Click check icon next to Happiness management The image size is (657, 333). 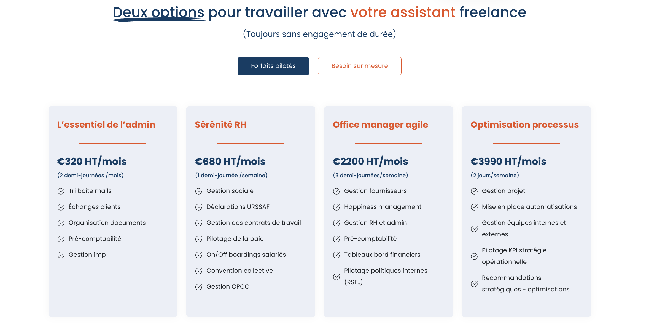point(336,207)
